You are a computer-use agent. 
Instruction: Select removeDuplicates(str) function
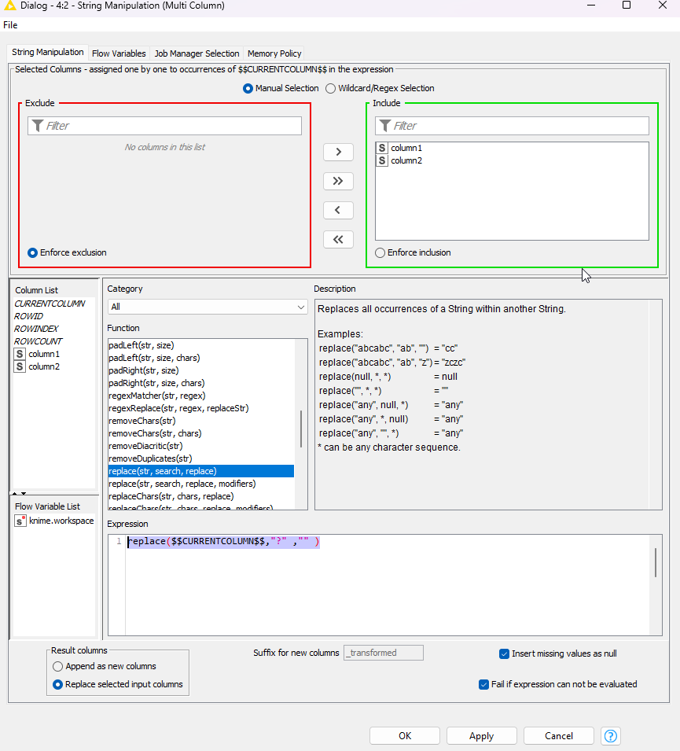click(150, 458)
